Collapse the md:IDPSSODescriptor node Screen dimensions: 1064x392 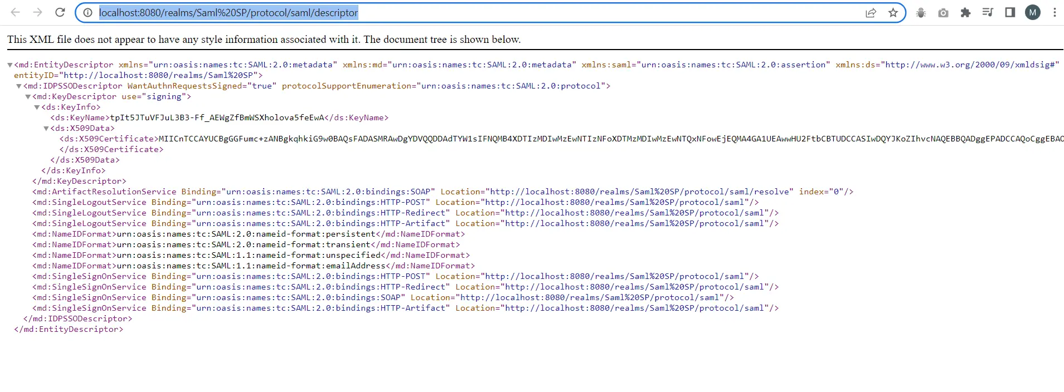(x=19, y=86)
